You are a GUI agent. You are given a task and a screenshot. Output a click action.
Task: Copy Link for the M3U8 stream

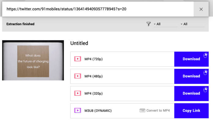191,111
